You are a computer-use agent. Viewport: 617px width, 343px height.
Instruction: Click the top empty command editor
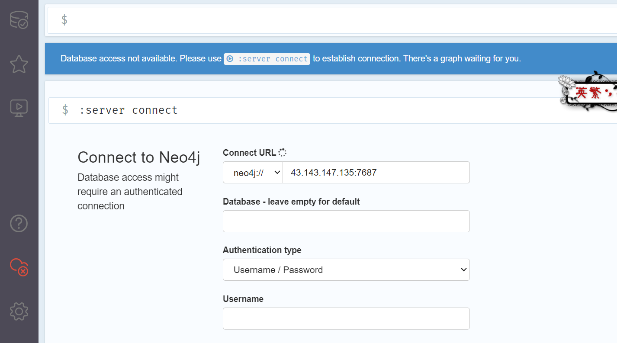pyautogui.click(x=332, y=20)
